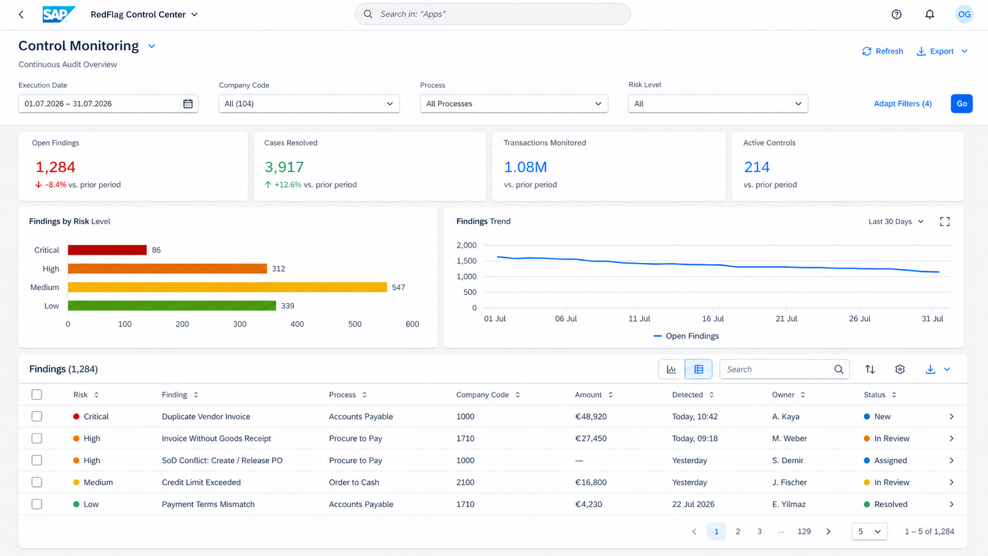Expand the Export options arrow
Screen dimensions: 988x556
coord(964,51)
